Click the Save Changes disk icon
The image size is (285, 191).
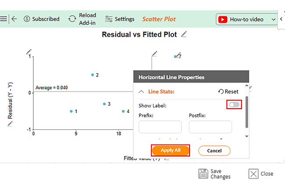click(x=203, y=174)
